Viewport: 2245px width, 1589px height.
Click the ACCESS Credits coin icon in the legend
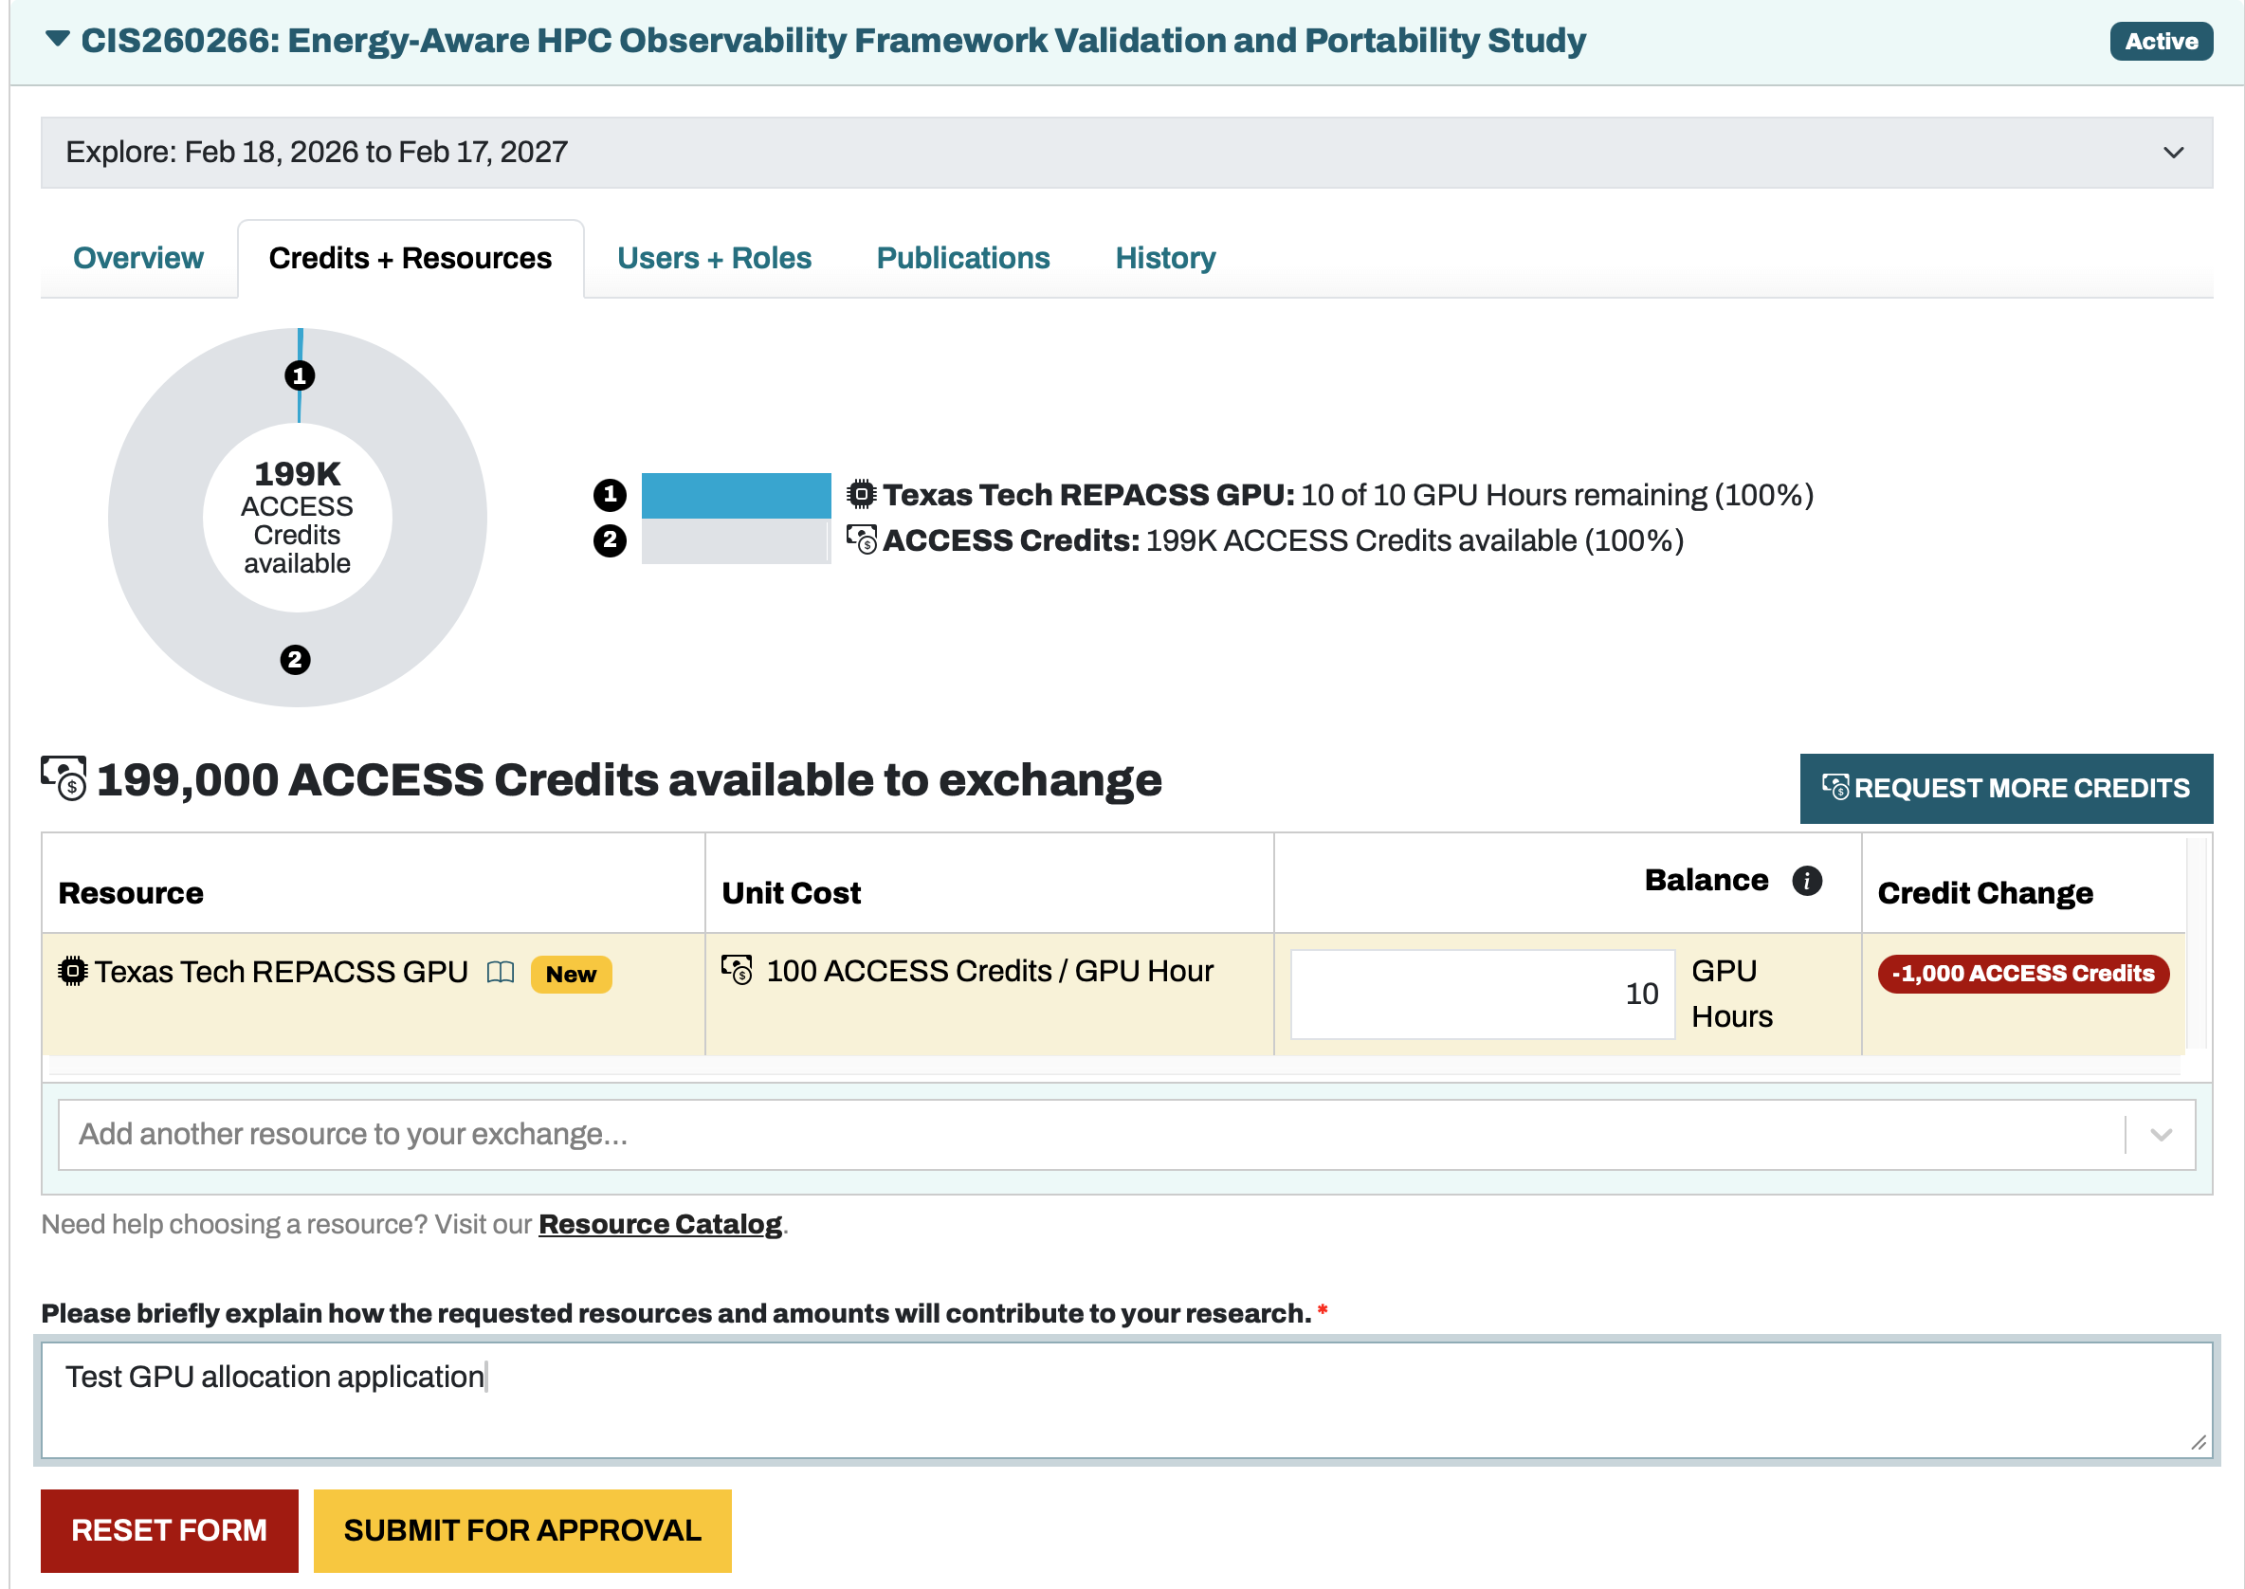tap(862, 539)
